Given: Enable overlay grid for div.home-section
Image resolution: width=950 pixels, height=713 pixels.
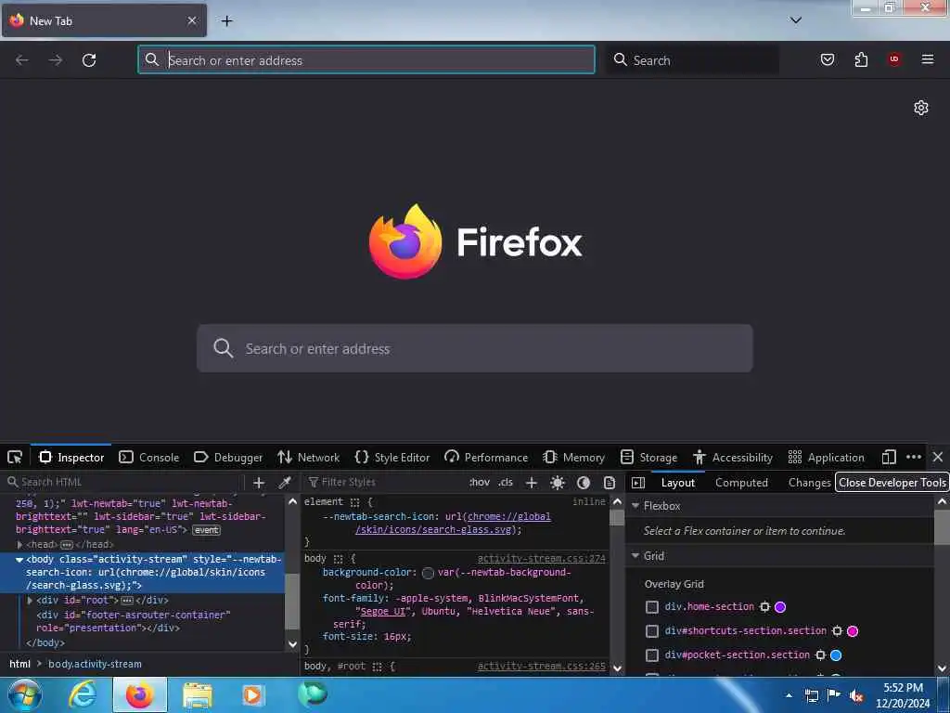Looking at the screenshot, I should (x=652, y=607).
